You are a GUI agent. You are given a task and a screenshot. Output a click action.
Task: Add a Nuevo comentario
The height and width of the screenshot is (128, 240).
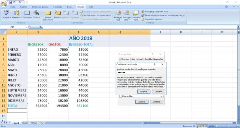click(x=48, y=16)
